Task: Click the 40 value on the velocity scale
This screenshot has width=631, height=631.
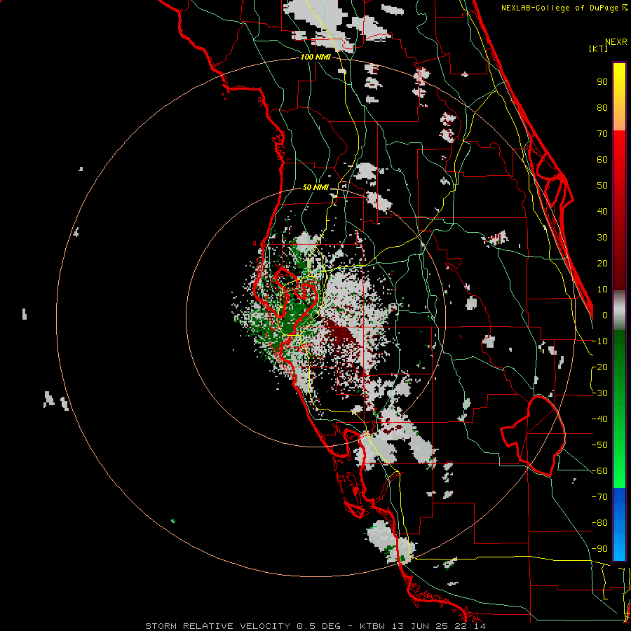Action: tap(602, 212)
